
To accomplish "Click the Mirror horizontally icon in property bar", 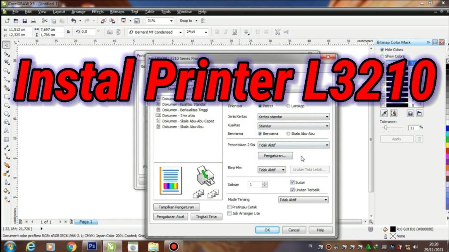I will (x=110, y=32).
